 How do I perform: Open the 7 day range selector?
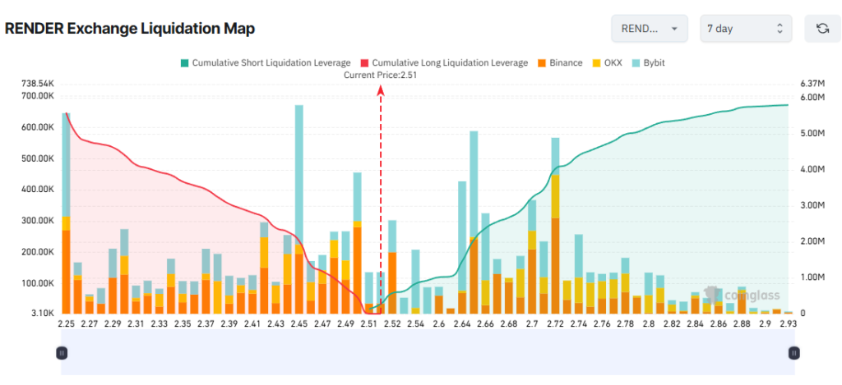pyautogui.click(x=746, y=29)
